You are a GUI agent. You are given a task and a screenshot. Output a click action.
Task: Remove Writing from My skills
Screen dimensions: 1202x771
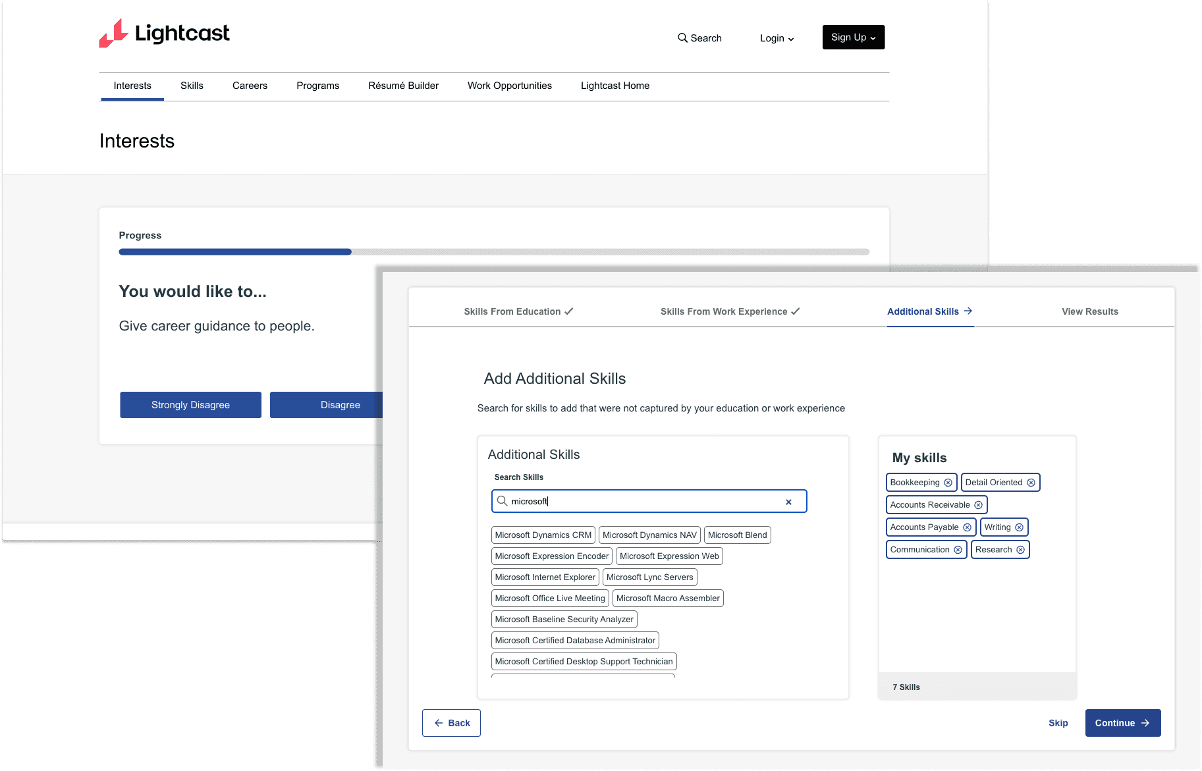pos(1020,527)
